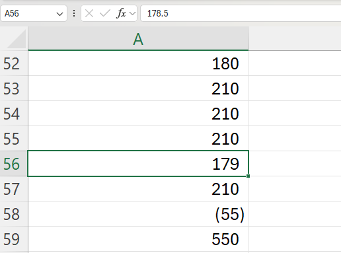
Task: Click cell A58 showing (55)
Action: [x=138, y=214]
